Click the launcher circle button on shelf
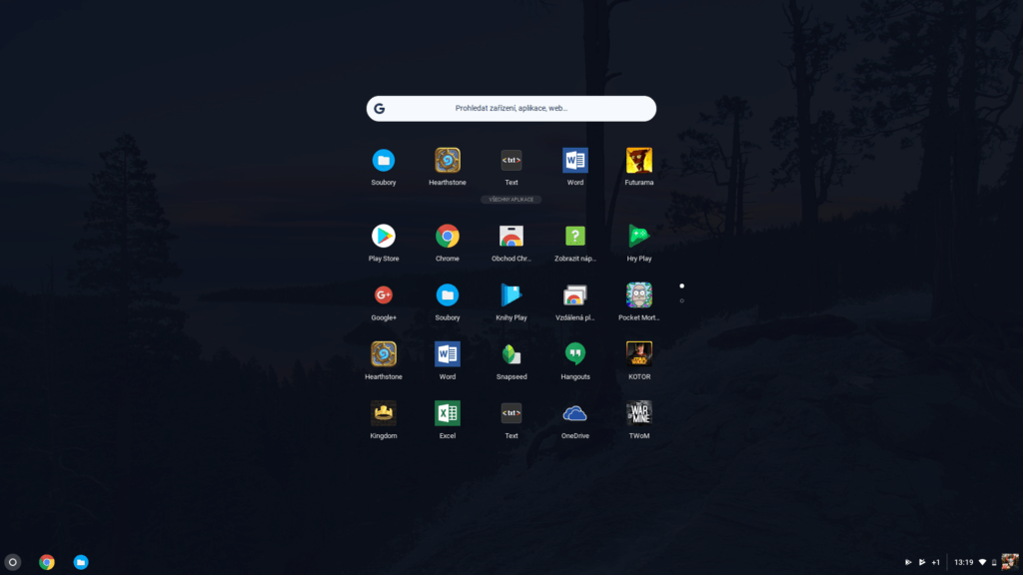Viewport: 1023px width, 575px height. (13, 562)
